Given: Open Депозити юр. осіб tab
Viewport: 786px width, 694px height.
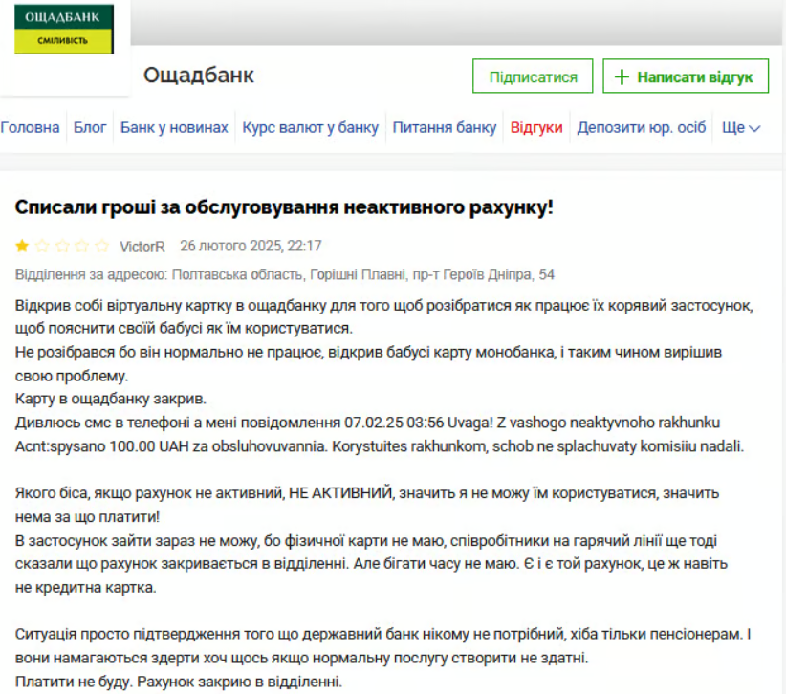Looking at the screenshot, I should (641, 127).
